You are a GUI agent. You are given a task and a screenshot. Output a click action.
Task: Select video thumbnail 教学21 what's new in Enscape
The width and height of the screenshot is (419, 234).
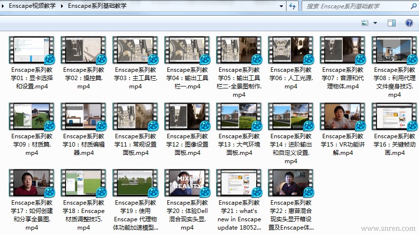pos(239,183)
